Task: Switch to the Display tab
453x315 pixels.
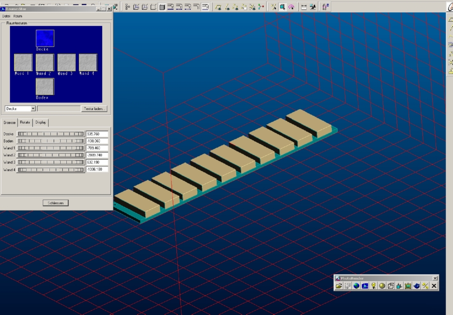Action: pos(41,122)
